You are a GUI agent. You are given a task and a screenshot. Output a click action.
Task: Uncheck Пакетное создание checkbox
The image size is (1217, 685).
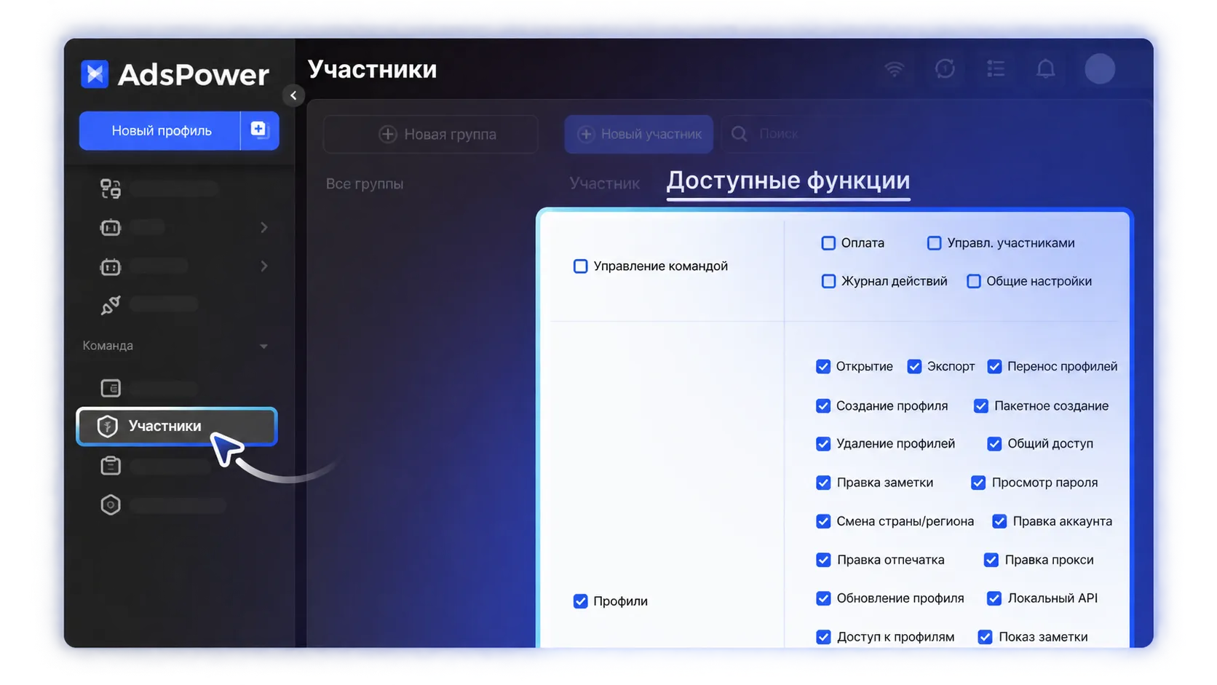coord(981,405)
